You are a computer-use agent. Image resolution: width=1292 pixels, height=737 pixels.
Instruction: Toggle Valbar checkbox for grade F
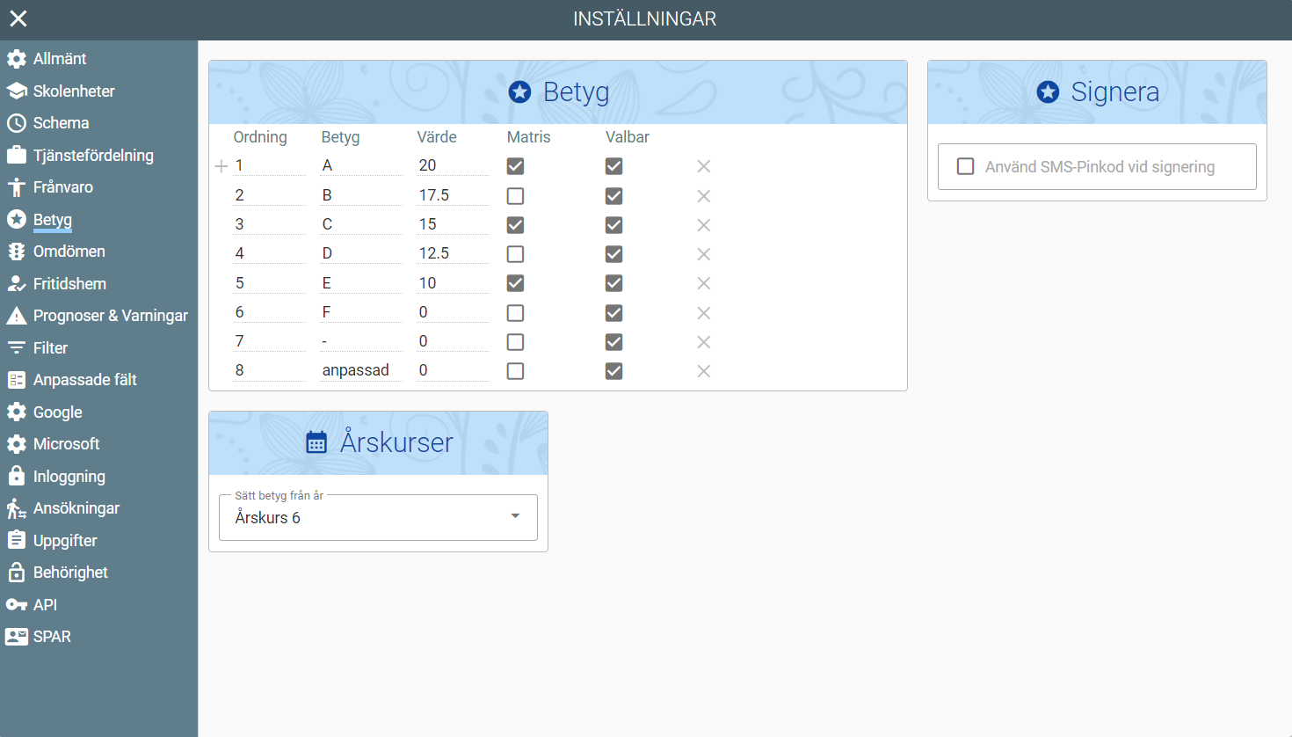click(x=613, y=313)
